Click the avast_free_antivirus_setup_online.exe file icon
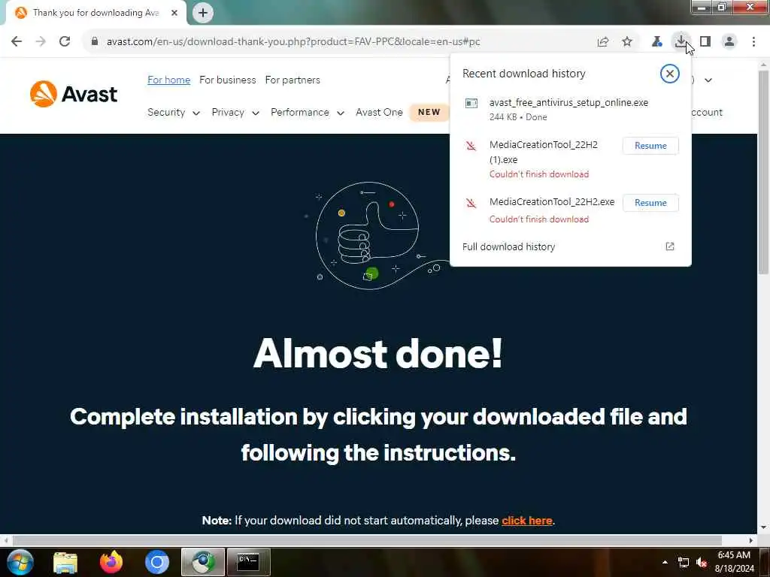770x577 pixels. [x=471, y=103]
